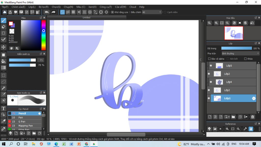Toggle the Khử răng cưa checkbox
Image resolution: width=261 pixels, height=147 pixels.
pos(112,12)
